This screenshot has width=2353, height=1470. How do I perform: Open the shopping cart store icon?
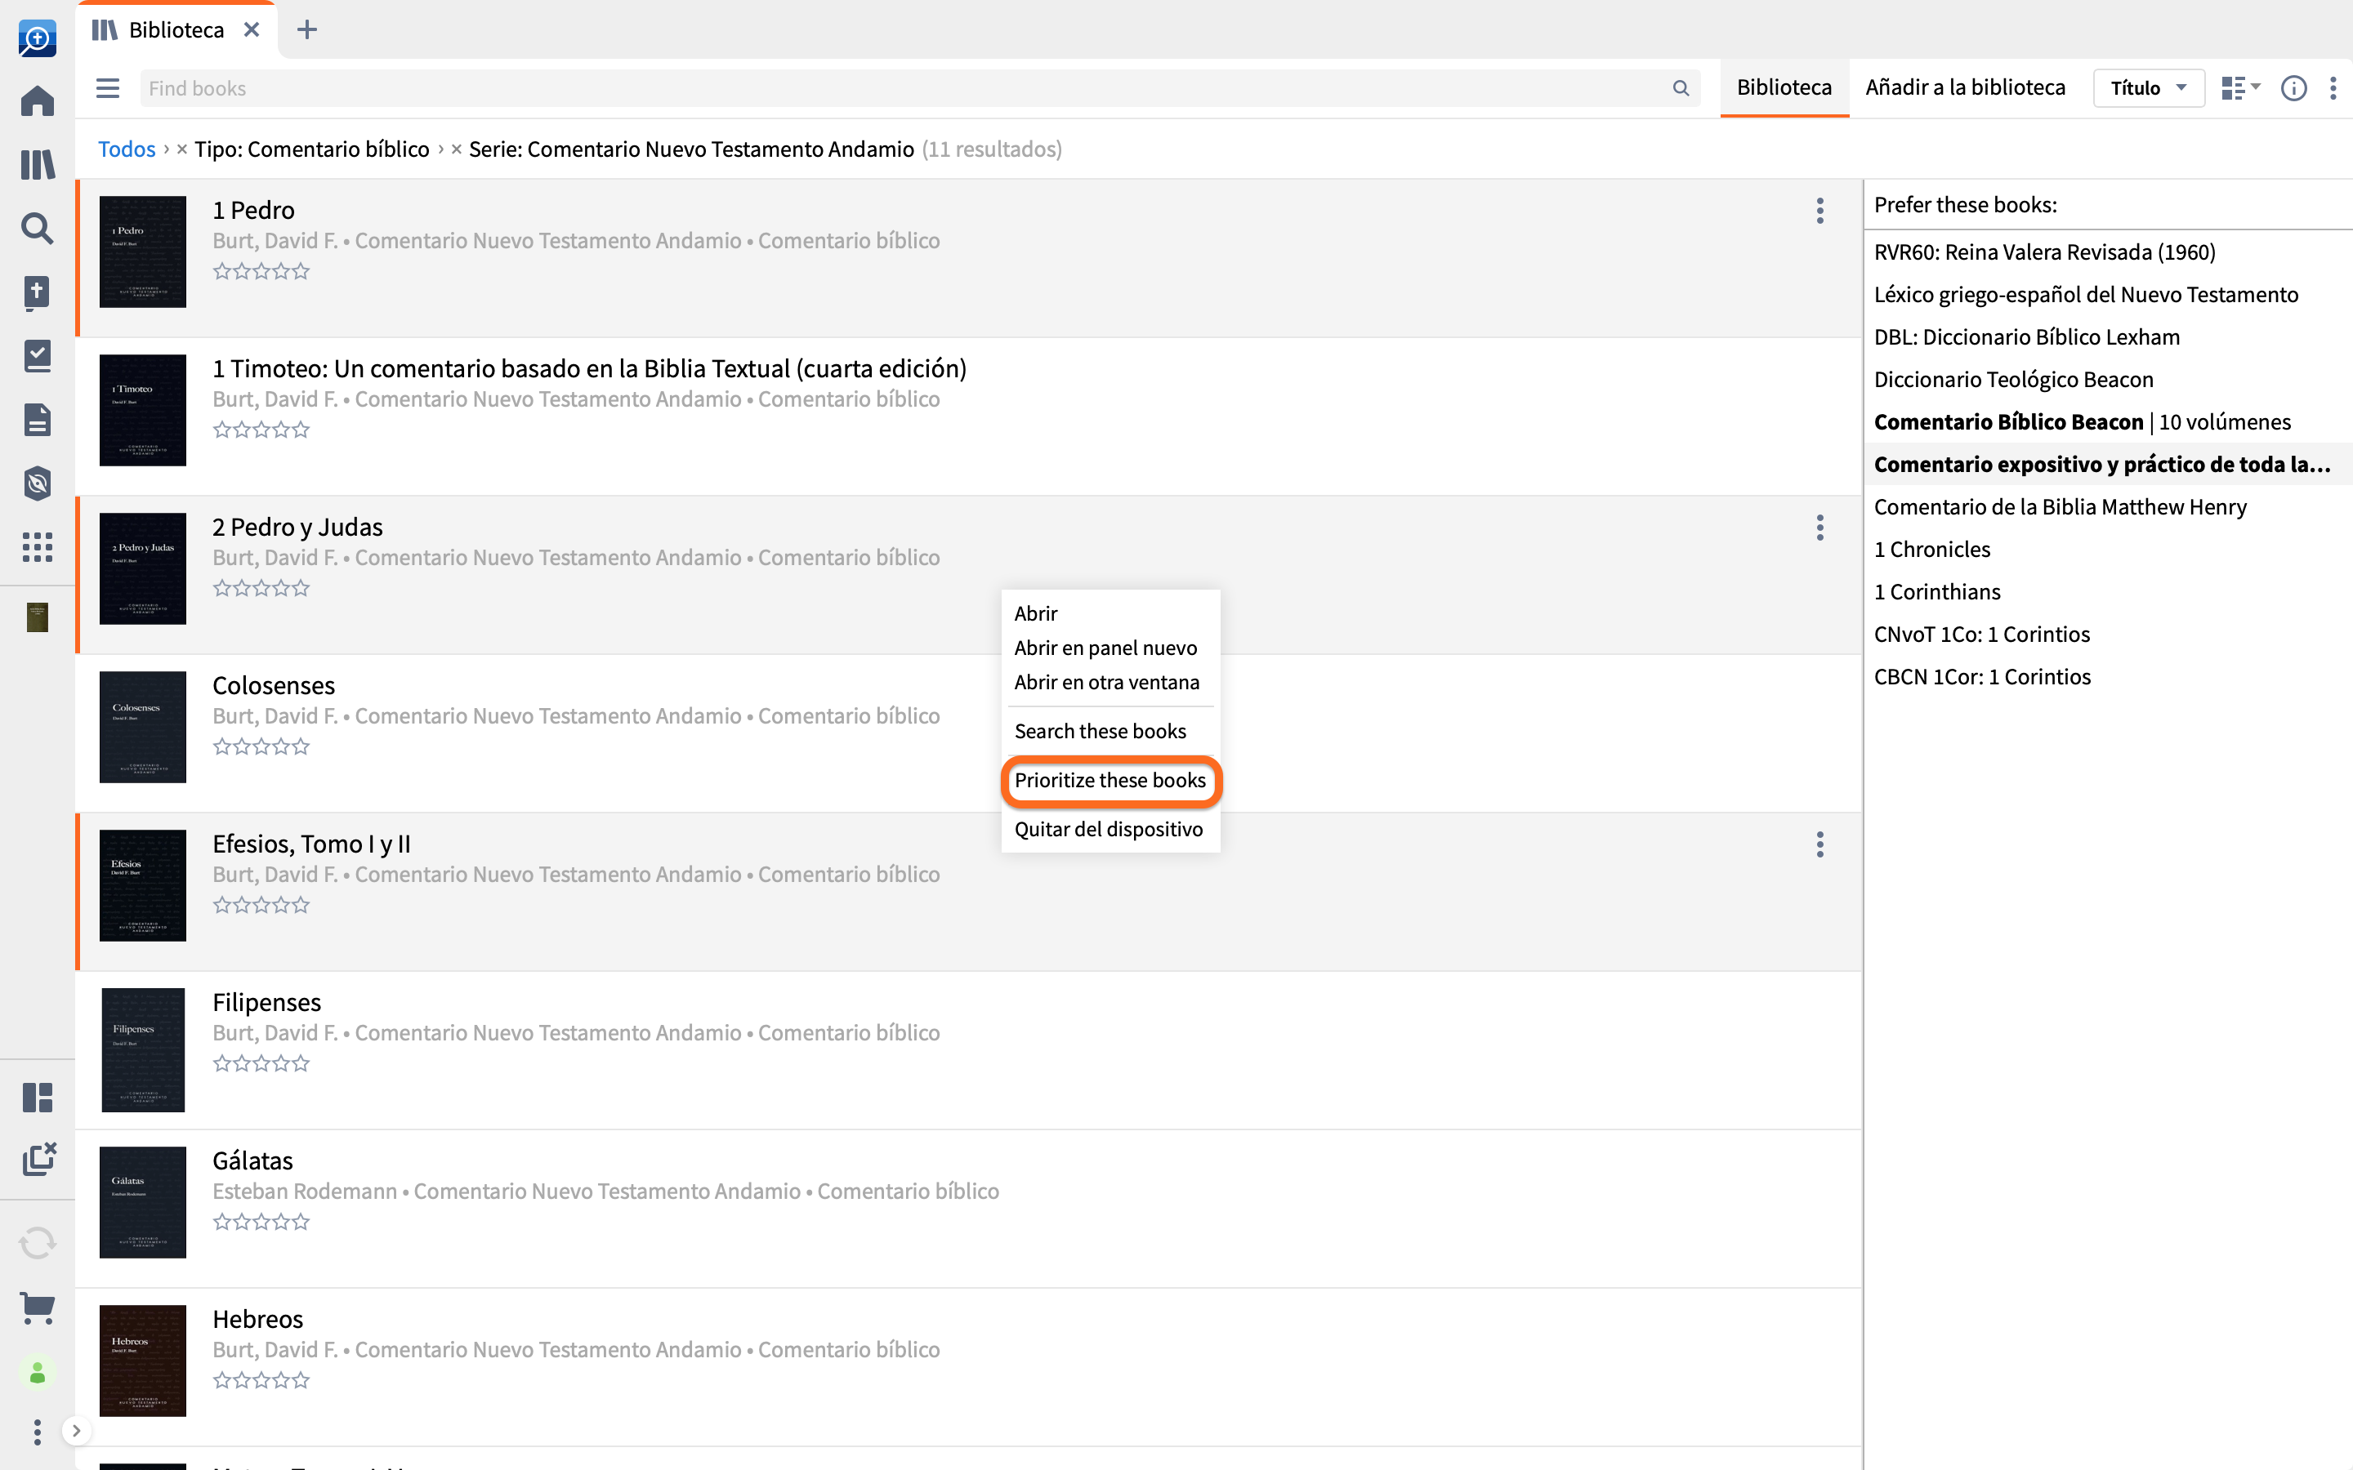point(37,1307)
